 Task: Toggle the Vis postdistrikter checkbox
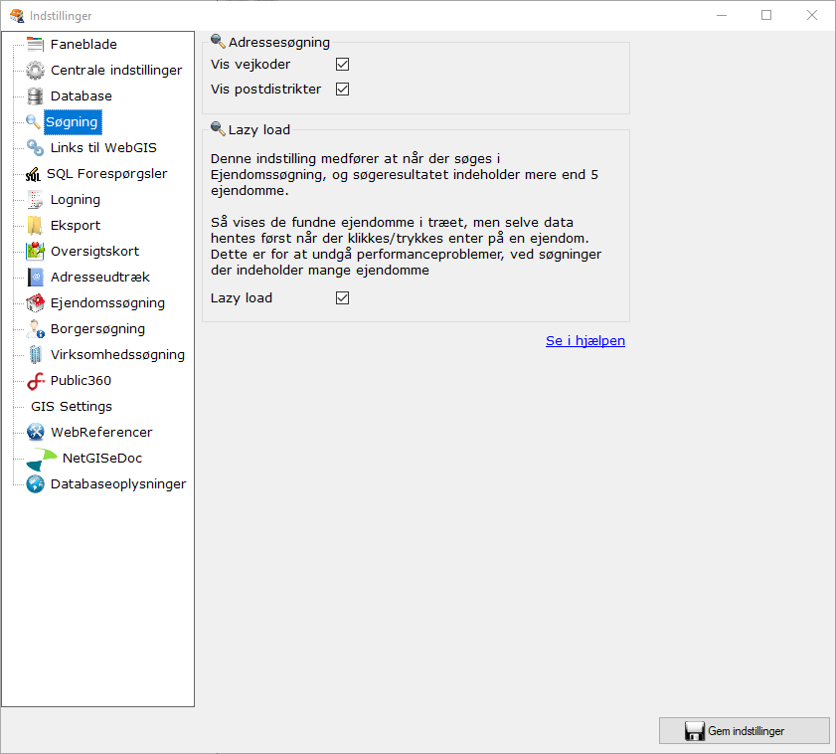(x=342, y=89)
